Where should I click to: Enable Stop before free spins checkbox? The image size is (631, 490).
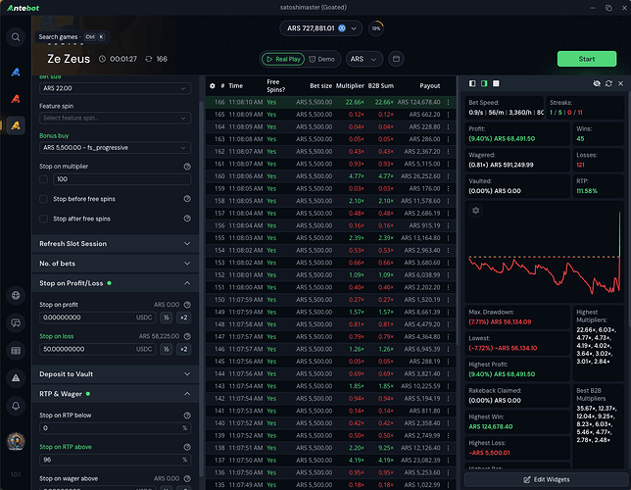coord(44,199)
